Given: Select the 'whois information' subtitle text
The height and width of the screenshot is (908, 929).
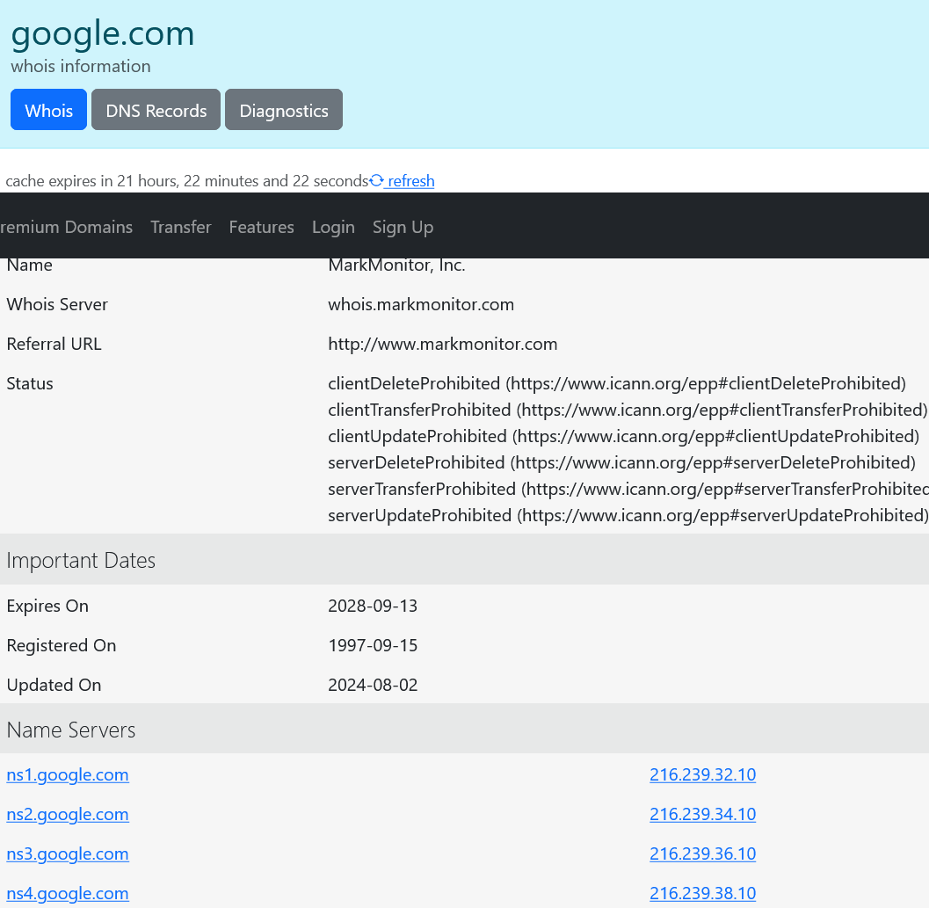Looking at the screenshot, I should 81,66.
